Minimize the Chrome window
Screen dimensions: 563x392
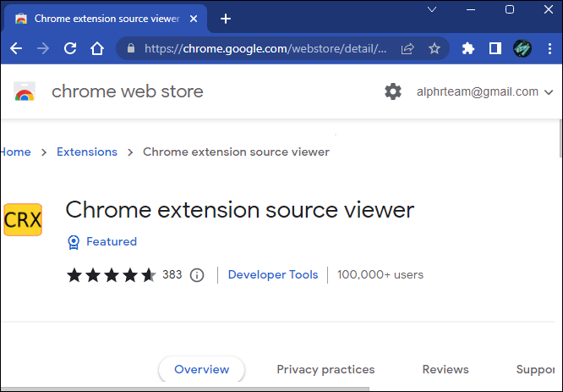[x=471, y=9]
